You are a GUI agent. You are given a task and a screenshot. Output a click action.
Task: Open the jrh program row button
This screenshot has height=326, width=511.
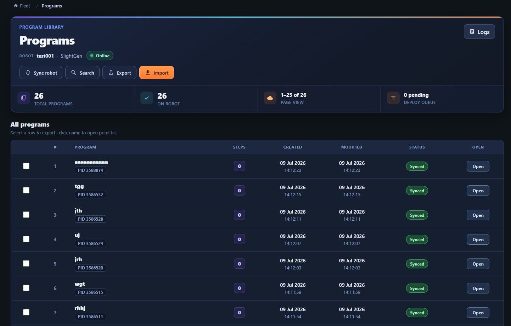click(x=478, y=264)
